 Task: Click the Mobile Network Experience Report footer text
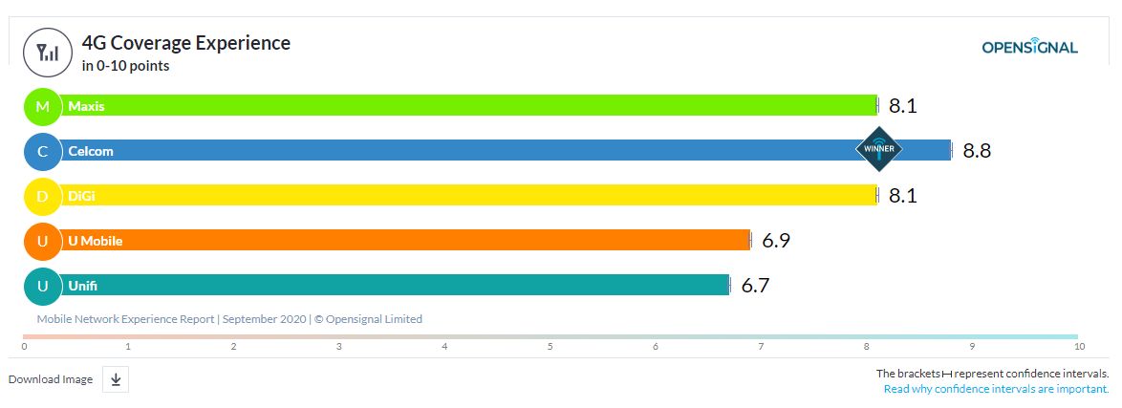[229, 319]
